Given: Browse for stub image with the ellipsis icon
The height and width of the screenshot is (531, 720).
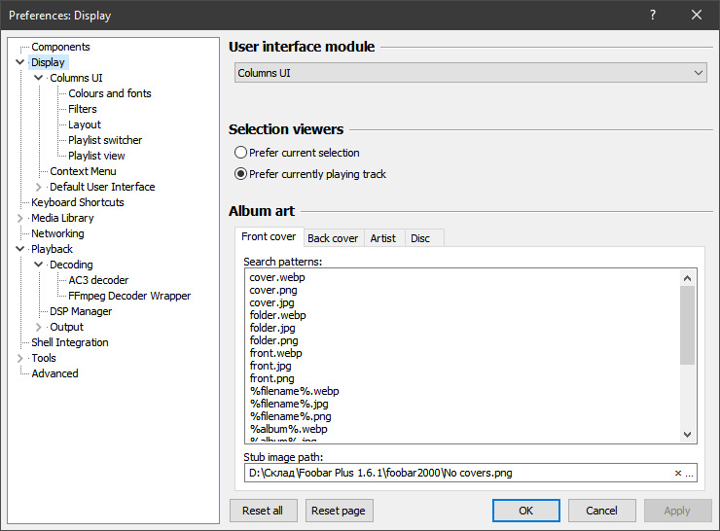Looking at the screenshot, I should tap(690, 474).
